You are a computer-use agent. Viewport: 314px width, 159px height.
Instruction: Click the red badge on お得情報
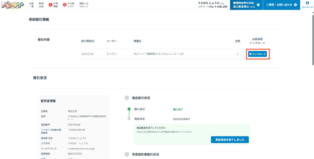tap(50, 5)
